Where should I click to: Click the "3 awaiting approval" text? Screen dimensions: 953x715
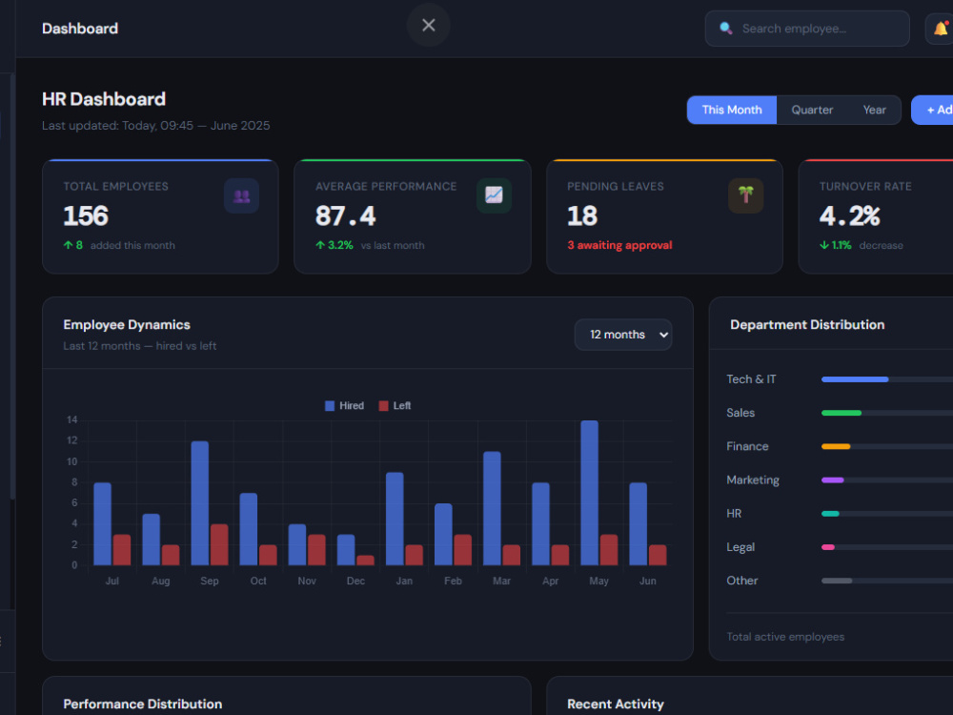pyautogui.click(x=620, y=245)
